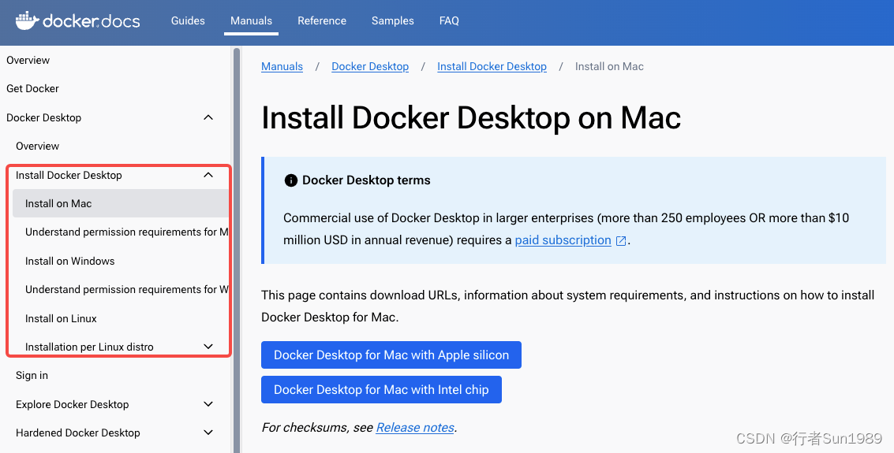Open the Overview item under Docker Desktop

pos(37,147)
